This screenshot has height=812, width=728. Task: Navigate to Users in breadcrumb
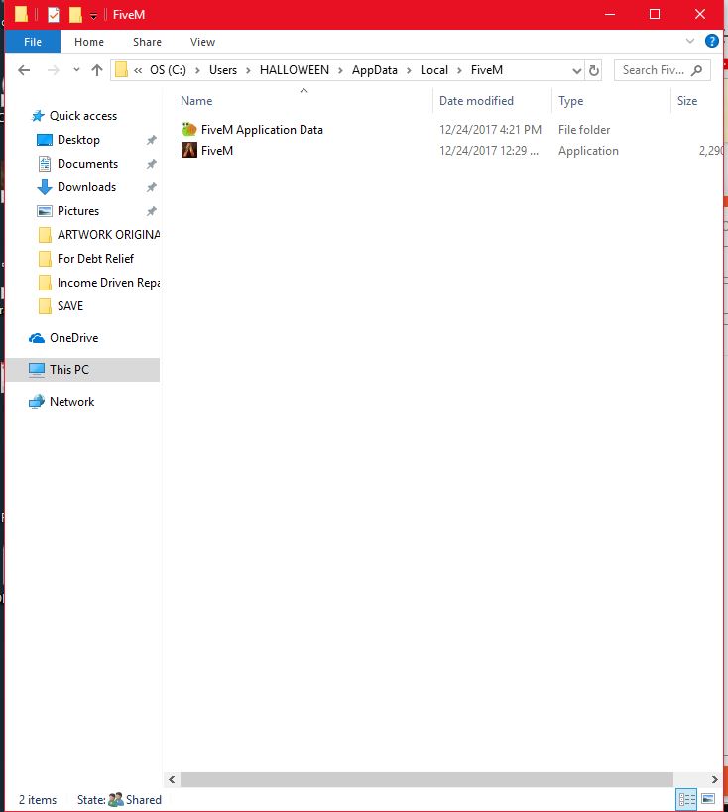click(223, 70)
